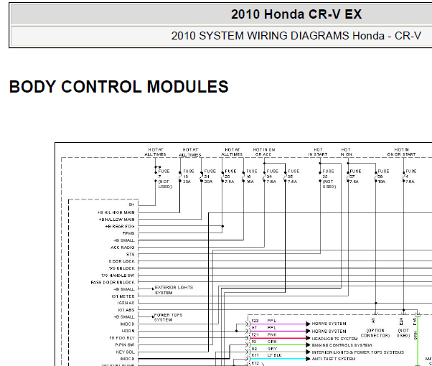
Task: Click the "HOT IN ON OR ACC" label
Action: (264, 152)
